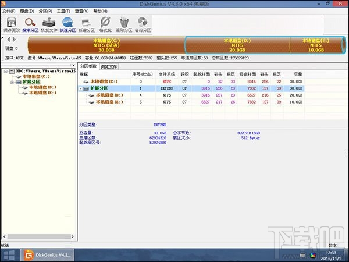Screen dimensions: 349x262
Task: Collapse extended partition row in the table
Action: (x=81, y=88)
